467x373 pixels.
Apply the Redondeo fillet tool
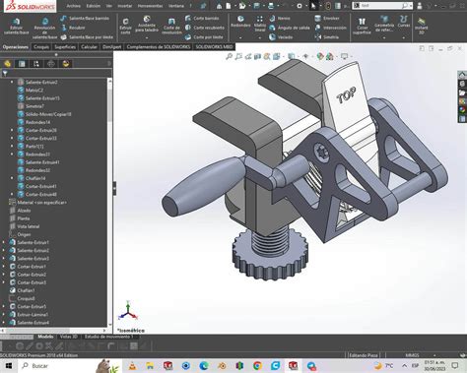click(x=240, y=22)
